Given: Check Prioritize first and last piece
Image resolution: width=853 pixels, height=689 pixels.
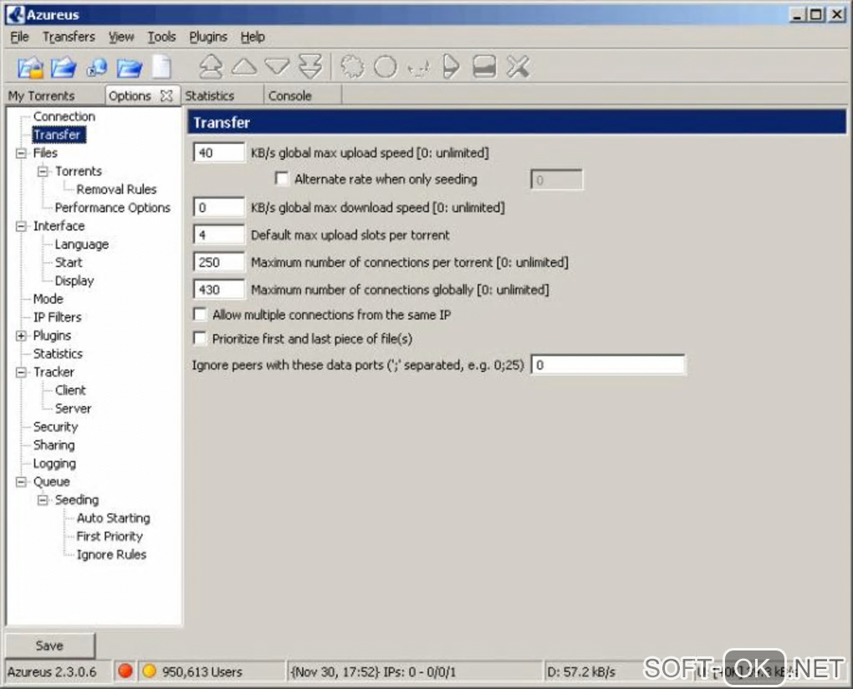Looking at the screenshot, I should [x=200, y=338].
